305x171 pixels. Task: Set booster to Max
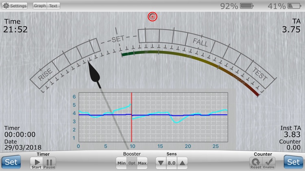tap(142, 163)
